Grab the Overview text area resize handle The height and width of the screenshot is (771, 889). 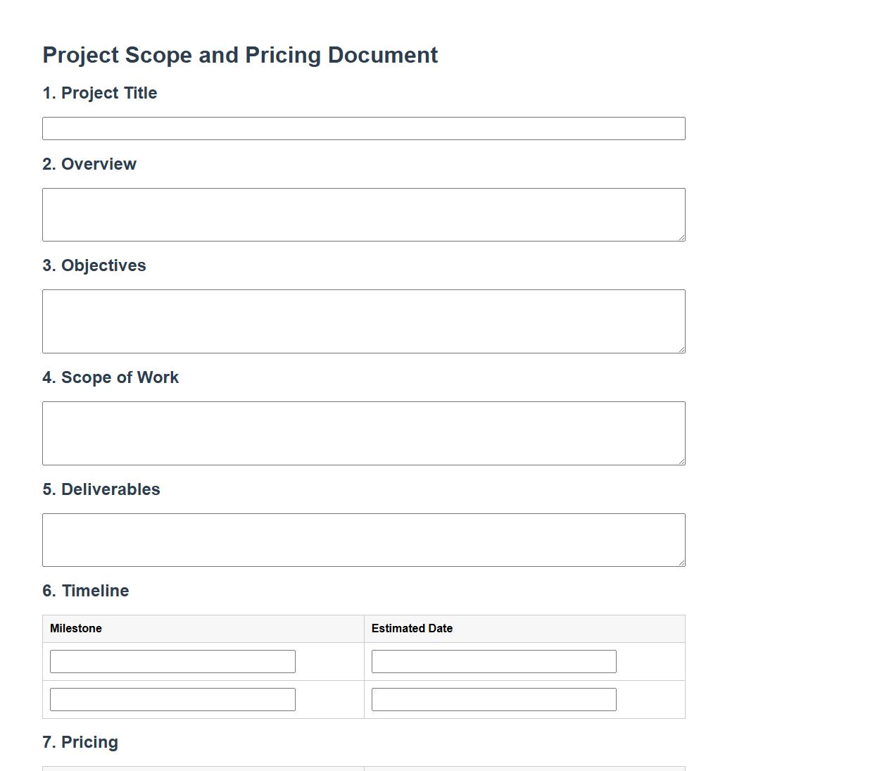point(681,237)
